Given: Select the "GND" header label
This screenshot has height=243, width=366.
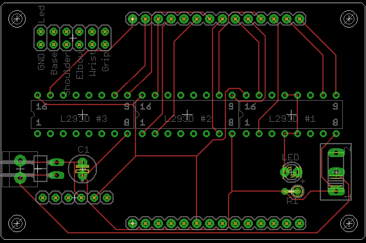Looking at the screenshot, I should click(x=41, y=62).
